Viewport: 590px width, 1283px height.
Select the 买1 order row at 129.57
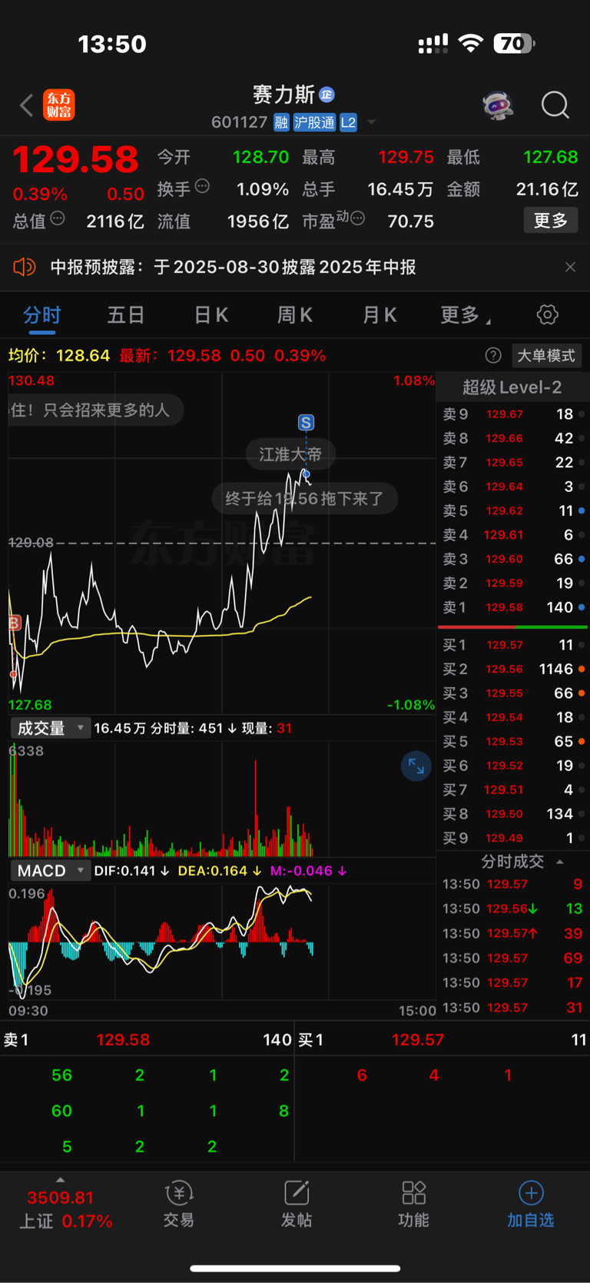[512, 645]
